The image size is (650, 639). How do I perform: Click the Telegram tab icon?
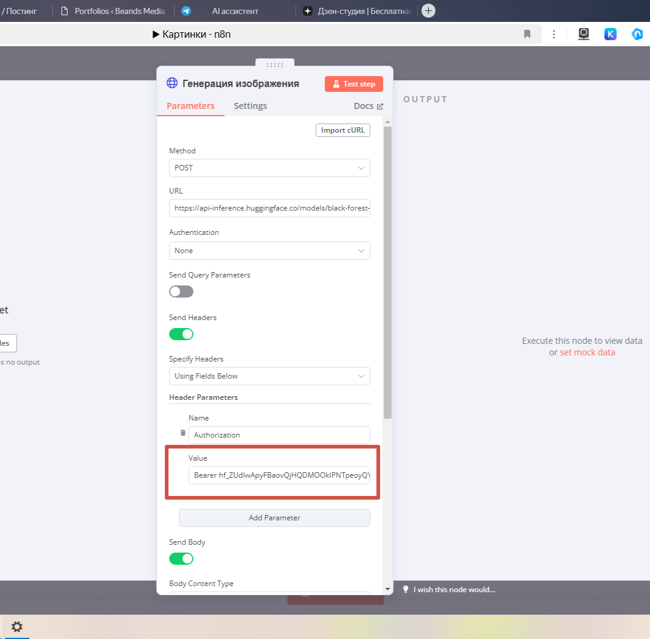coord(186,11)
